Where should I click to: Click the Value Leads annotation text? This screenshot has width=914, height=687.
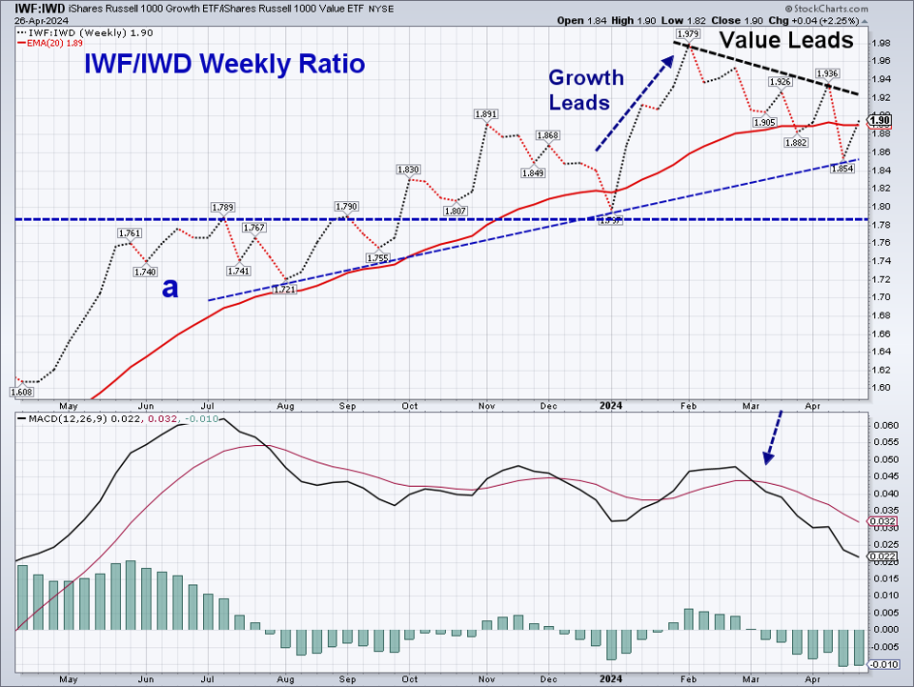784,40
